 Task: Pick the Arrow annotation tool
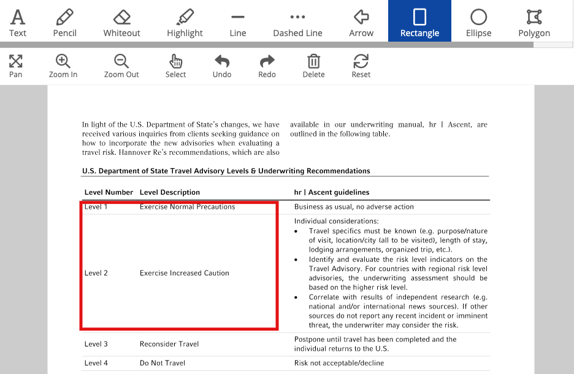(361, 20)
